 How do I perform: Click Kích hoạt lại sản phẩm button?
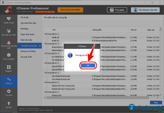point(70,10)
